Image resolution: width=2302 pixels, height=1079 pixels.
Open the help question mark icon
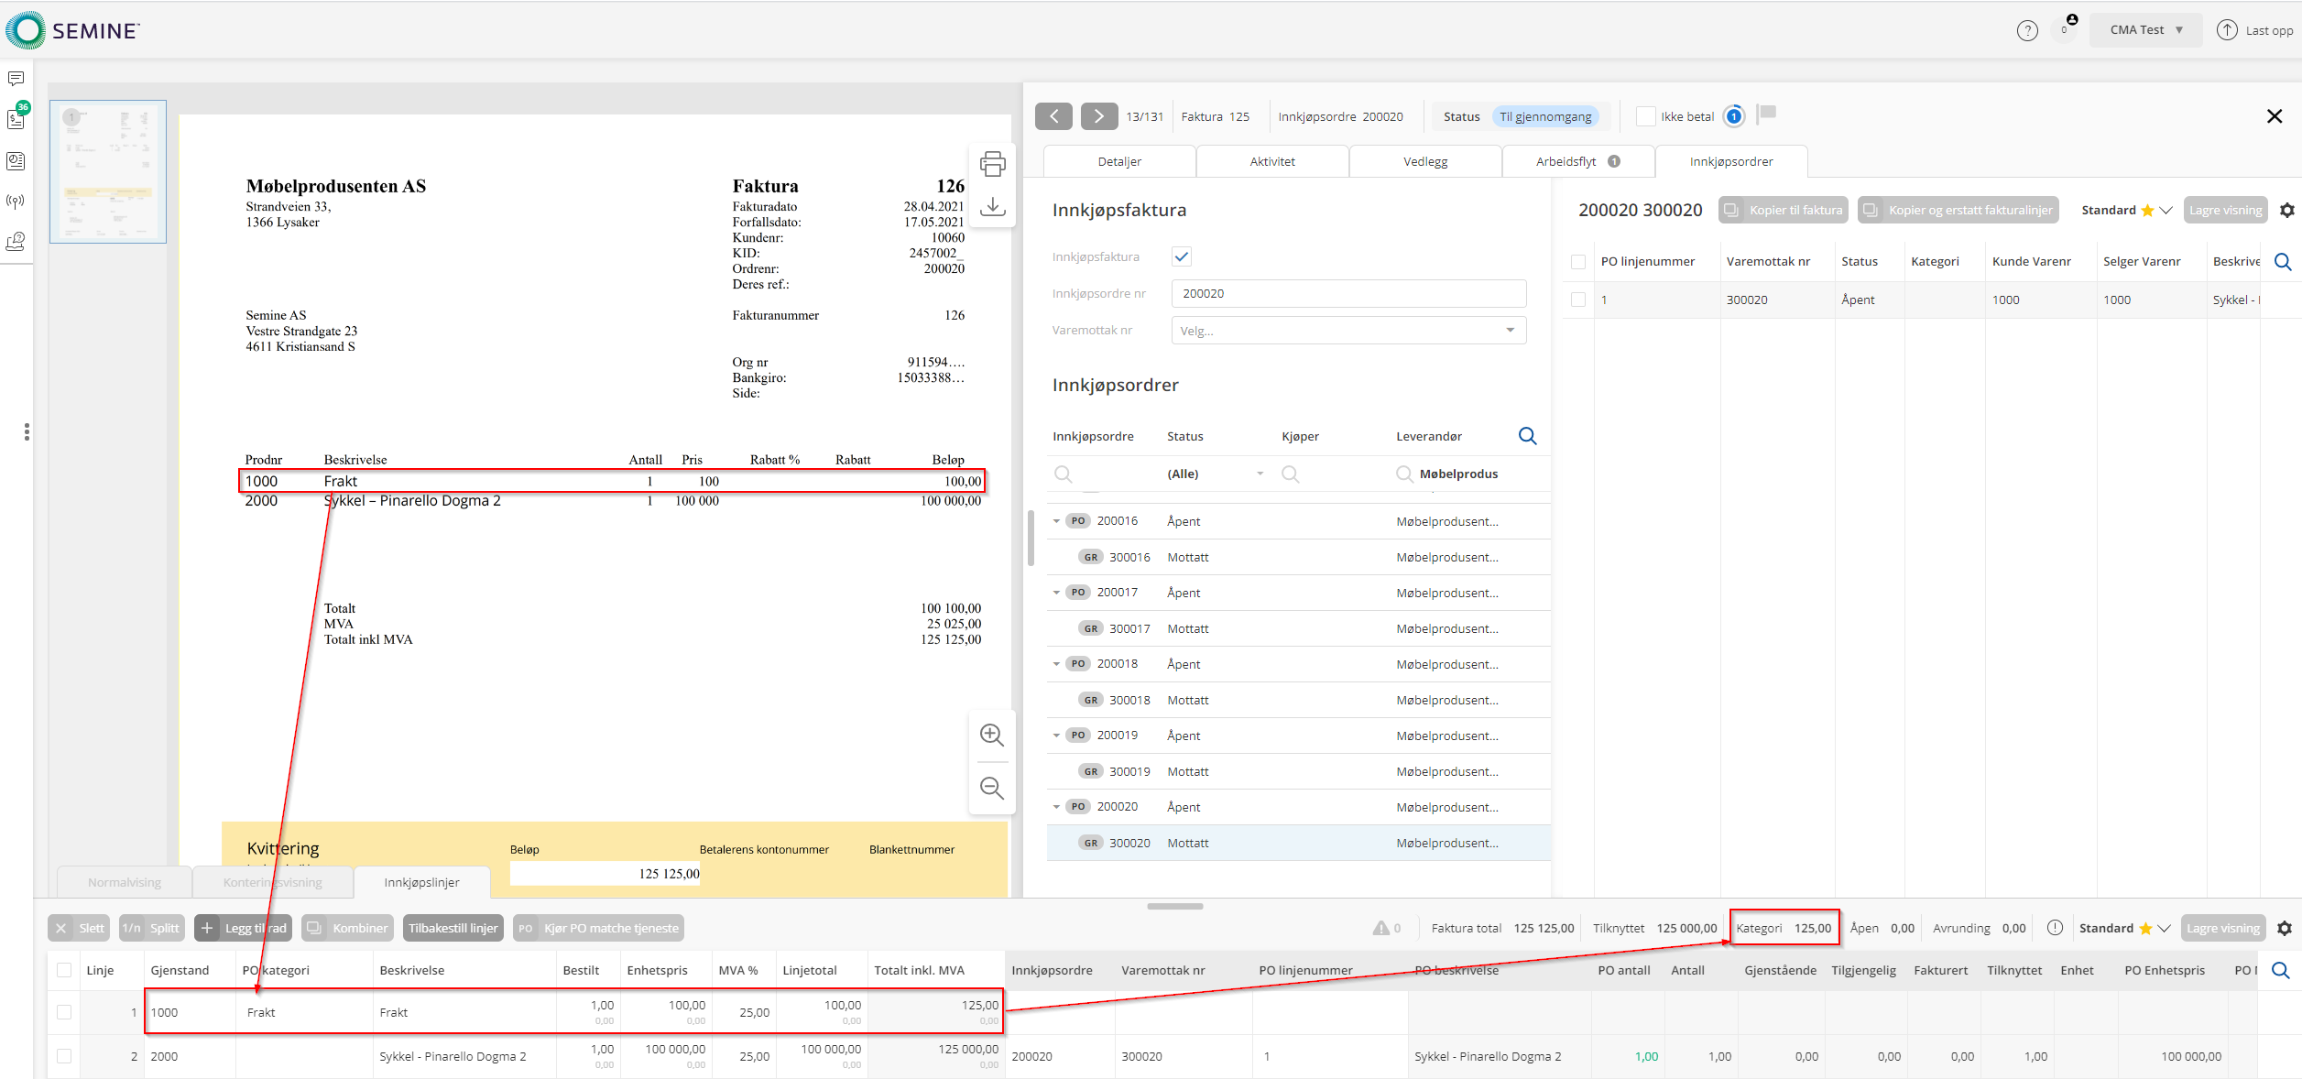click(x=2027, y=30)
